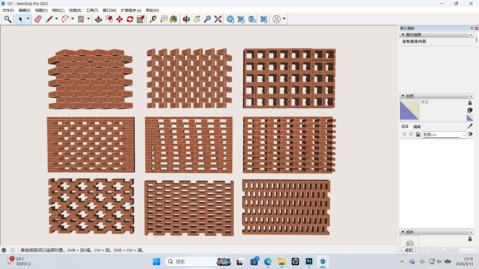Click the Zoom Extents tool
479x269 pixels.
[218, 19]
